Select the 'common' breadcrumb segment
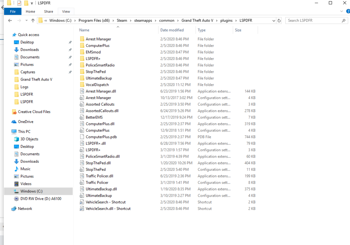Image resolution: width=350 pixels, height=245 pixels. [167, 21]
